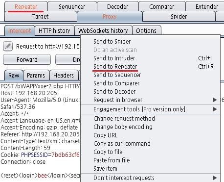The image size is (224, 182).
Task: Click the Content-Type: text/xml header line
Action: pos(41,141)
